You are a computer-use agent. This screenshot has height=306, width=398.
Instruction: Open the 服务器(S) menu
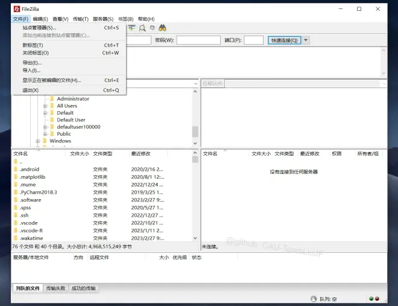point(103,19)
